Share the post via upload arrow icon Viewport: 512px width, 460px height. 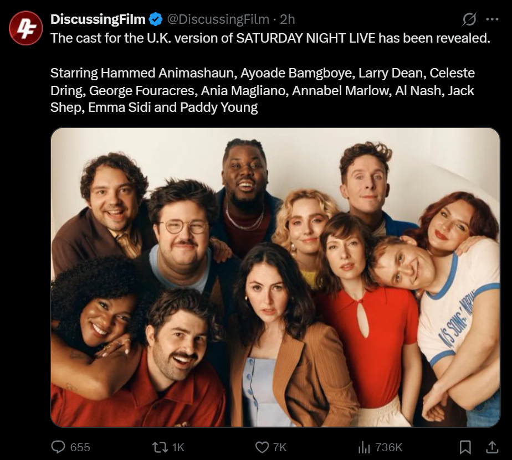pyautogui.click(x=492, y=447)
